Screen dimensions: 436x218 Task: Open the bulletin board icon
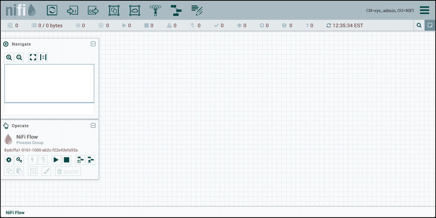430,25
